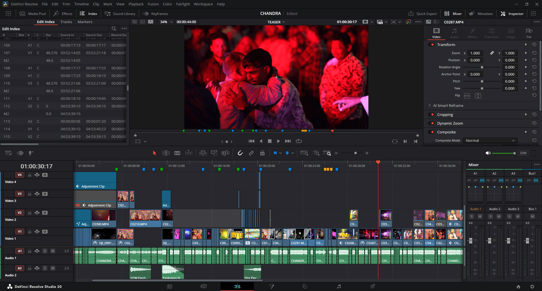Adjust the Rotation Angle slider
The width and height of the screenshot is (542, 291).
[482, 67]
